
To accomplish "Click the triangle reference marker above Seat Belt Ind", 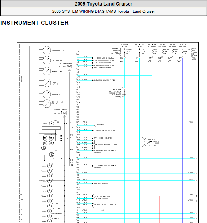I will (x=65, y=117).
